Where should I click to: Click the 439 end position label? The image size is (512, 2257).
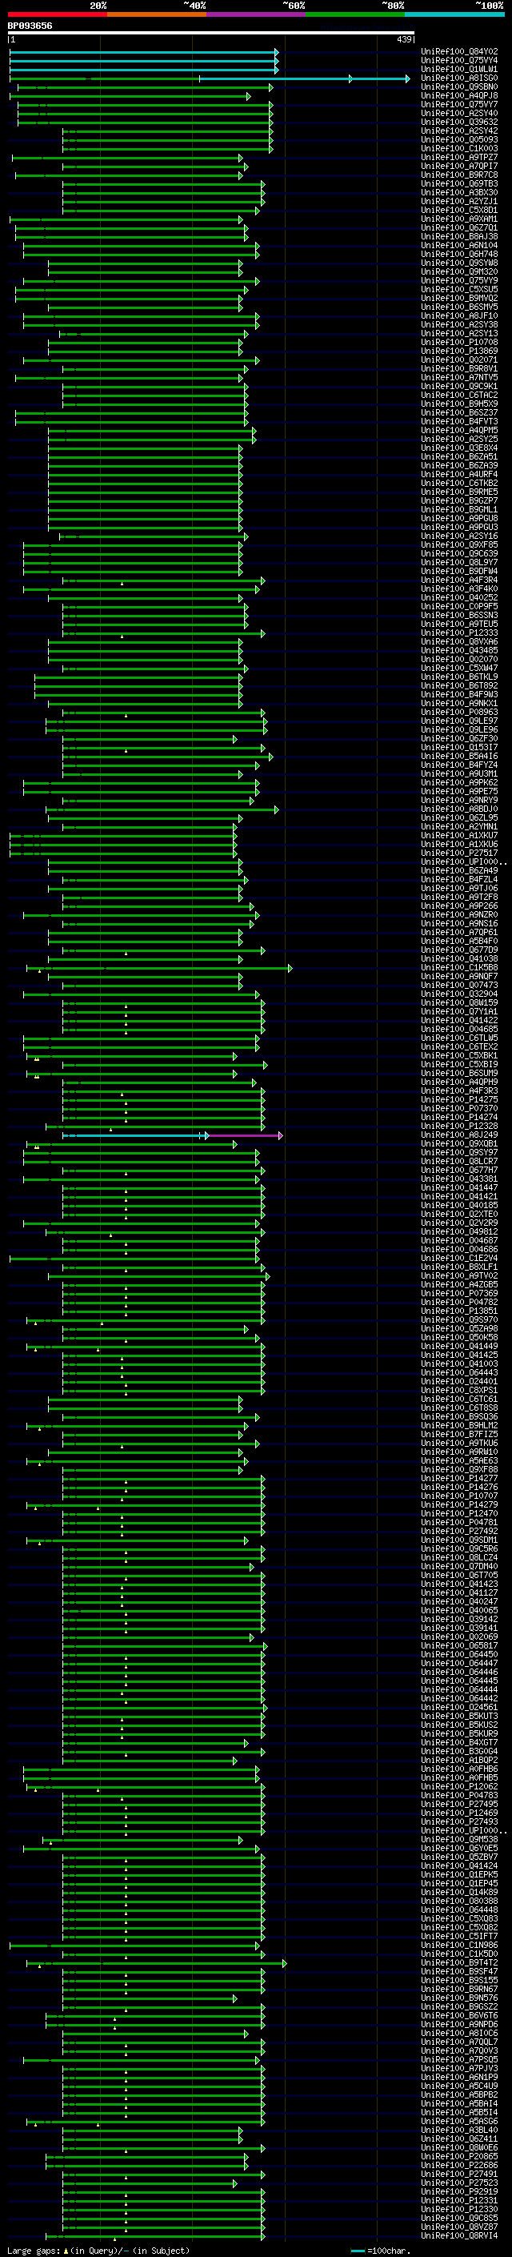(403, 39)
